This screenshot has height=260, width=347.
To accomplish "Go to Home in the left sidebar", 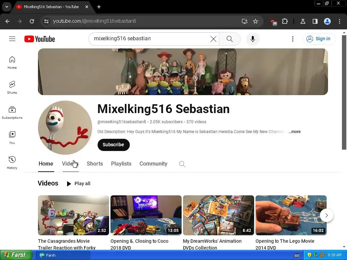I will click(x=12, y=63).
